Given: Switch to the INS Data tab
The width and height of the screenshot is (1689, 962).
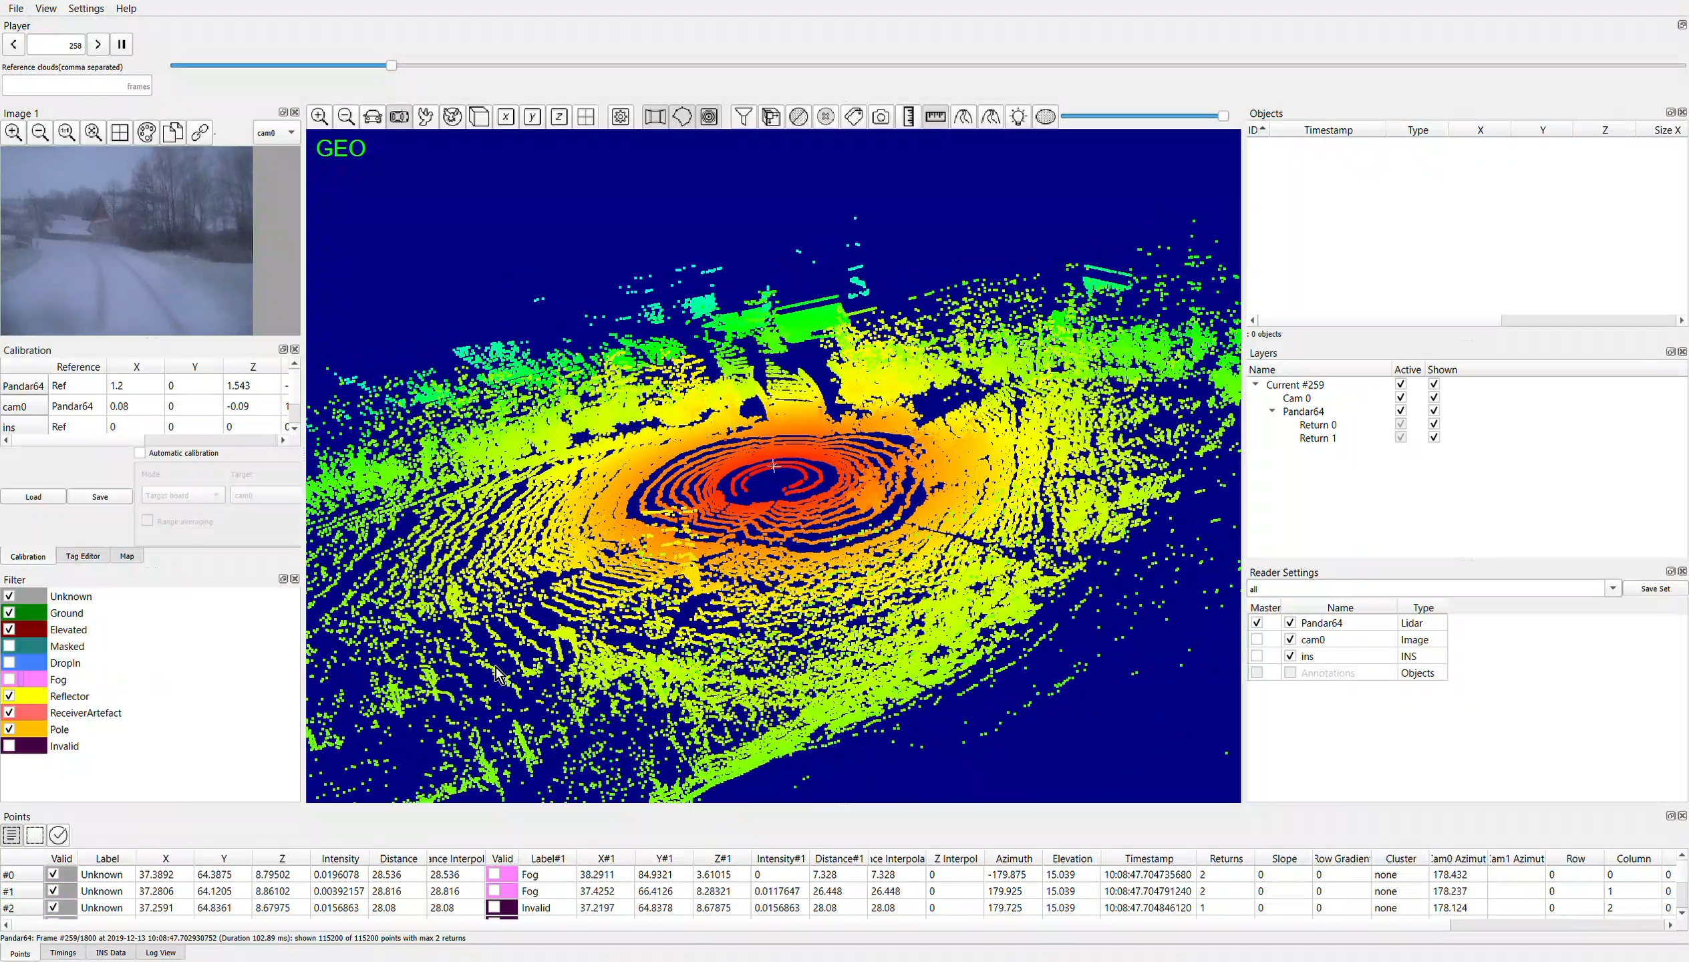Looking at the screenshot, I should (x=110, y=953).
